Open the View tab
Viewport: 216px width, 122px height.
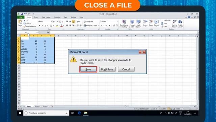tap(81, 17)
